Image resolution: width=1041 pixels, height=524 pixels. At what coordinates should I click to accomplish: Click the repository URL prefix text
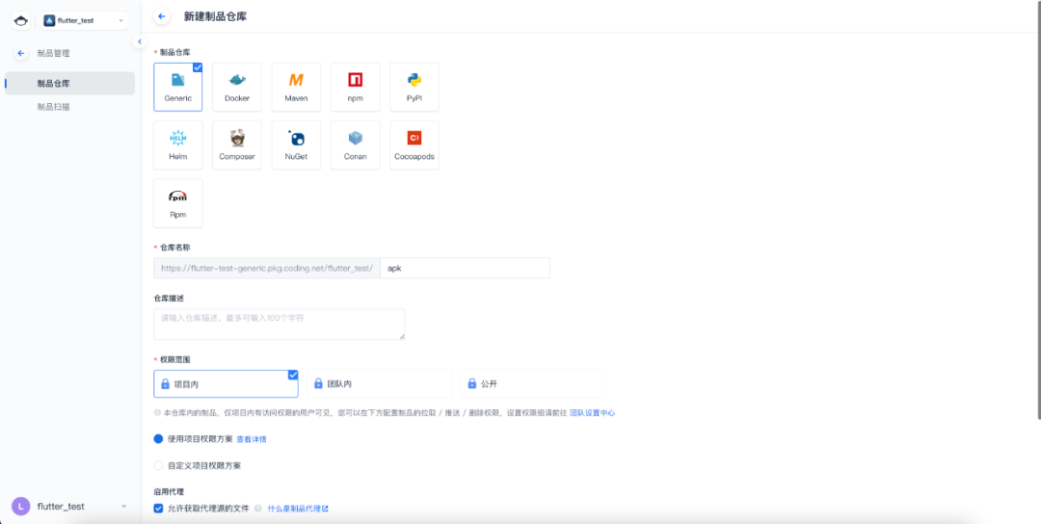coord(267,268)
